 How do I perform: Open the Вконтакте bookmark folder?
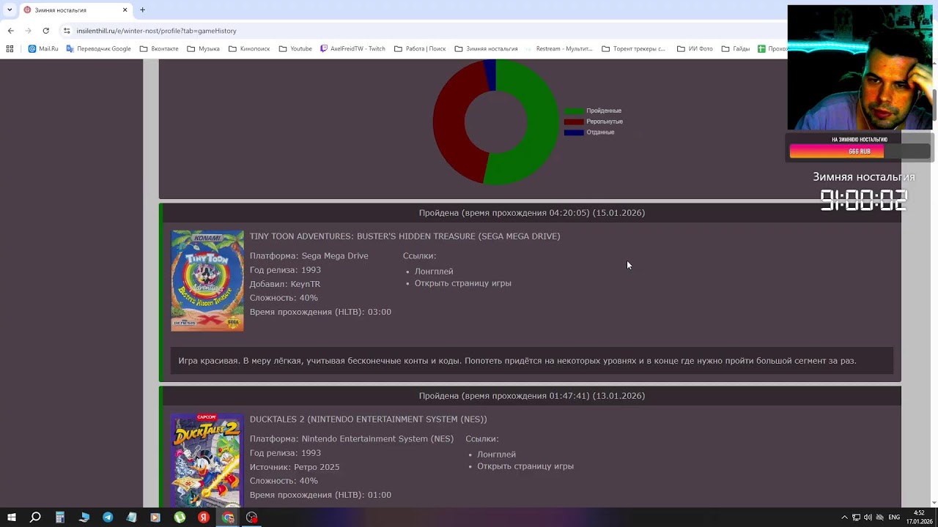click(159, 49)
